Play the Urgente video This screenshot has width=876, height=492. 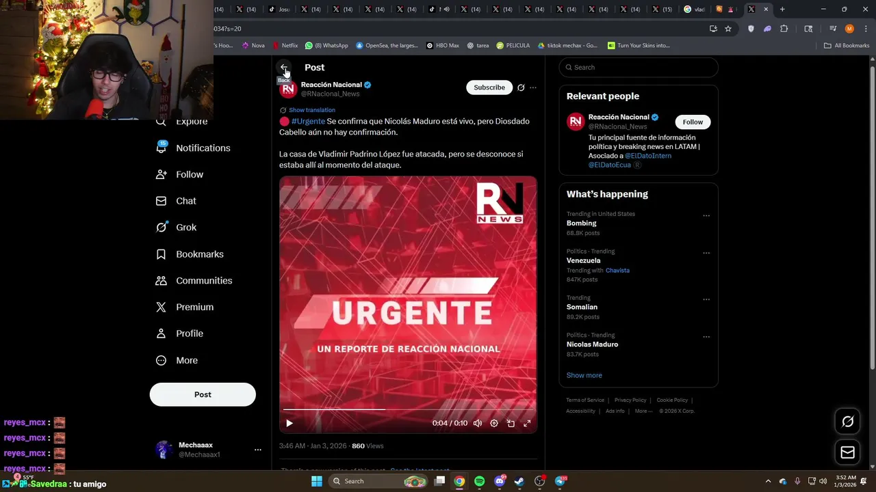click(289, 423)
